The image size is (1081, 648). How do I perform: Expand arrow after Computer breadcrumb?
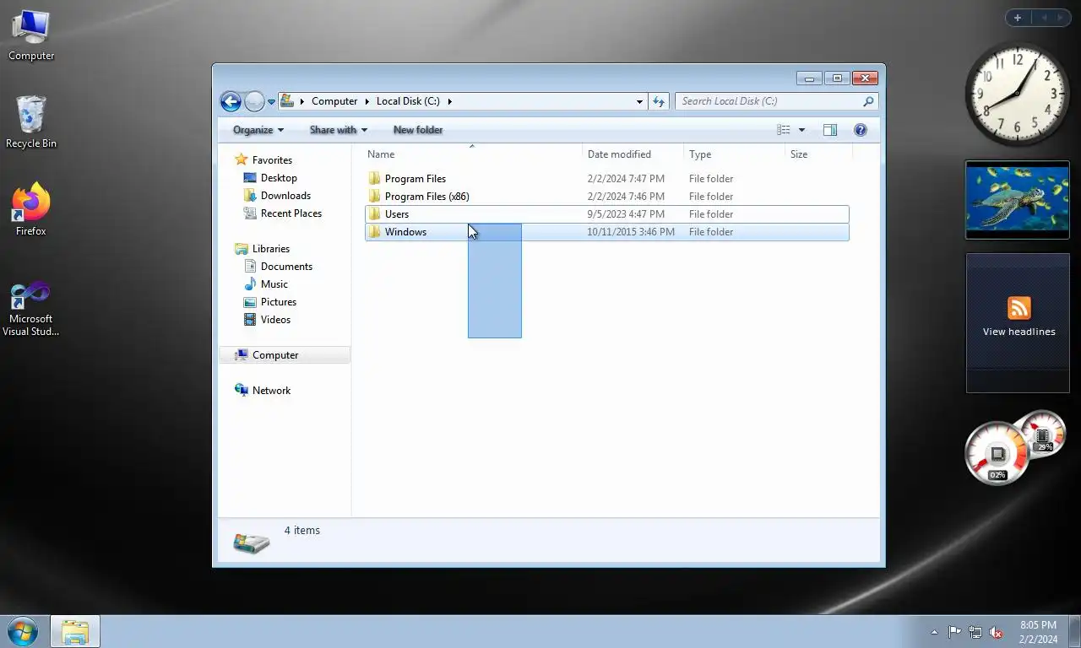point(367,101)
